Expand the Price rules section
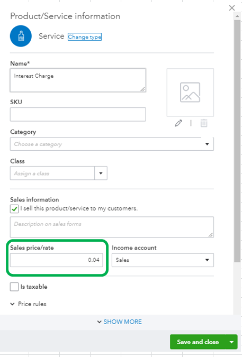 [28, 304]
